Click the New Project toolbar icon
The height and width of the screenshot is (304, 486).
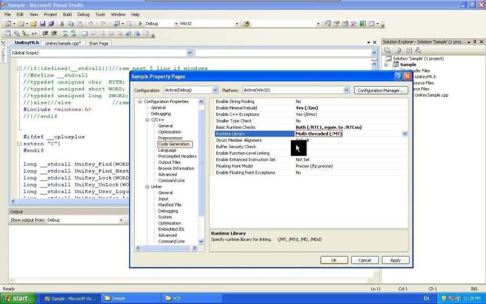pyautogui.click(x=8, y=24)
